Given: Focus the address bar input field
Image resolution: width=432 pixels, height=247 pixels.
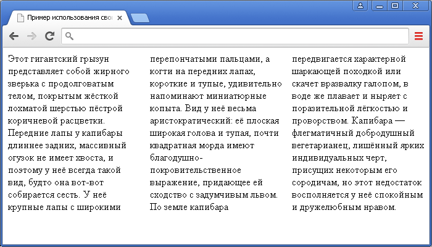Looking at the screenshot, I should tap(235, 36).
